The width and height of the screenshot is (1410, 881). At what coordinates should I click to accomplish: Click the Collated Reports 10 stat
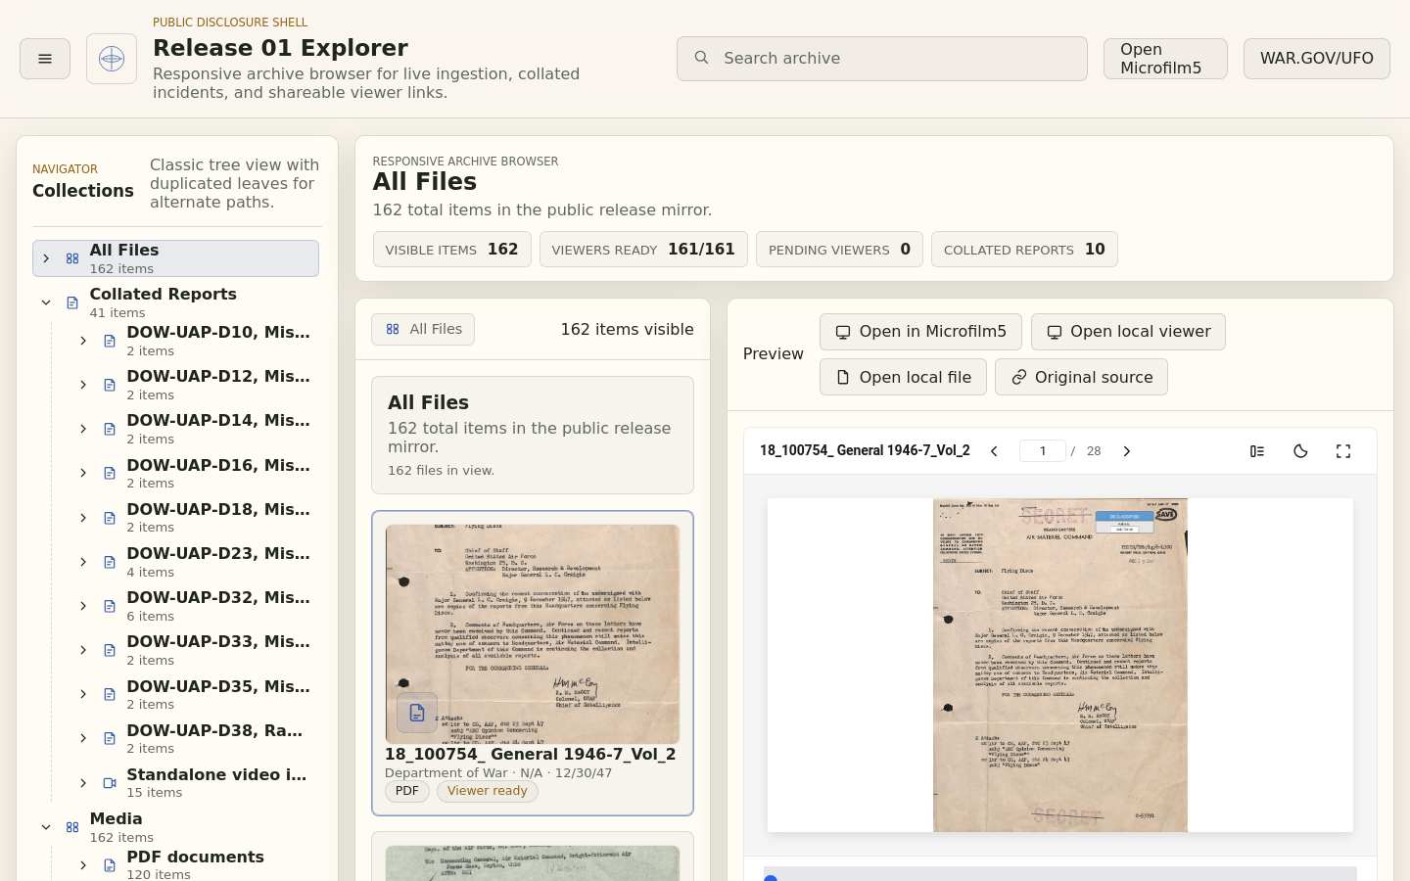[x=1024, y=250]
